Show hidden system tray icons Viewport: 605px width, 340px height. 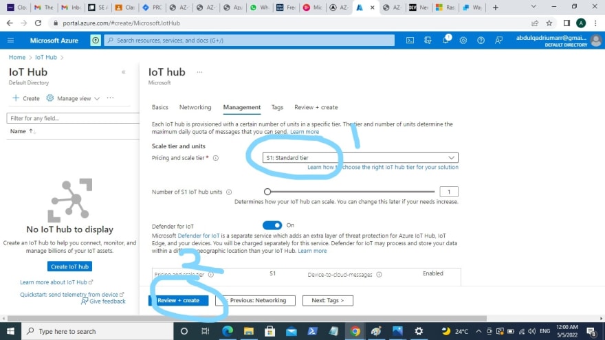click(x=478, y=331)
